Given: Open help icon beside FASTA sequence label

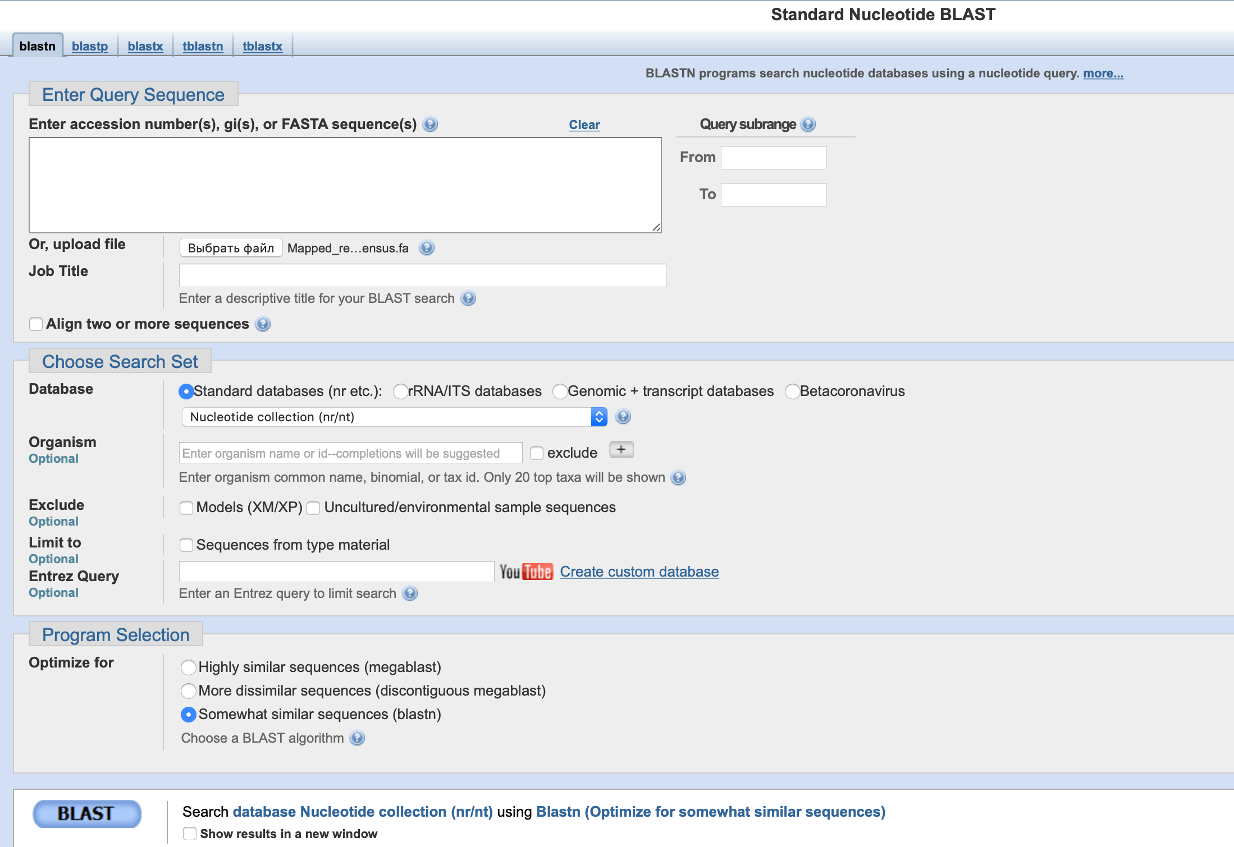Looking at the screenshot, I should pyautogui.click(x=430, y=124).
